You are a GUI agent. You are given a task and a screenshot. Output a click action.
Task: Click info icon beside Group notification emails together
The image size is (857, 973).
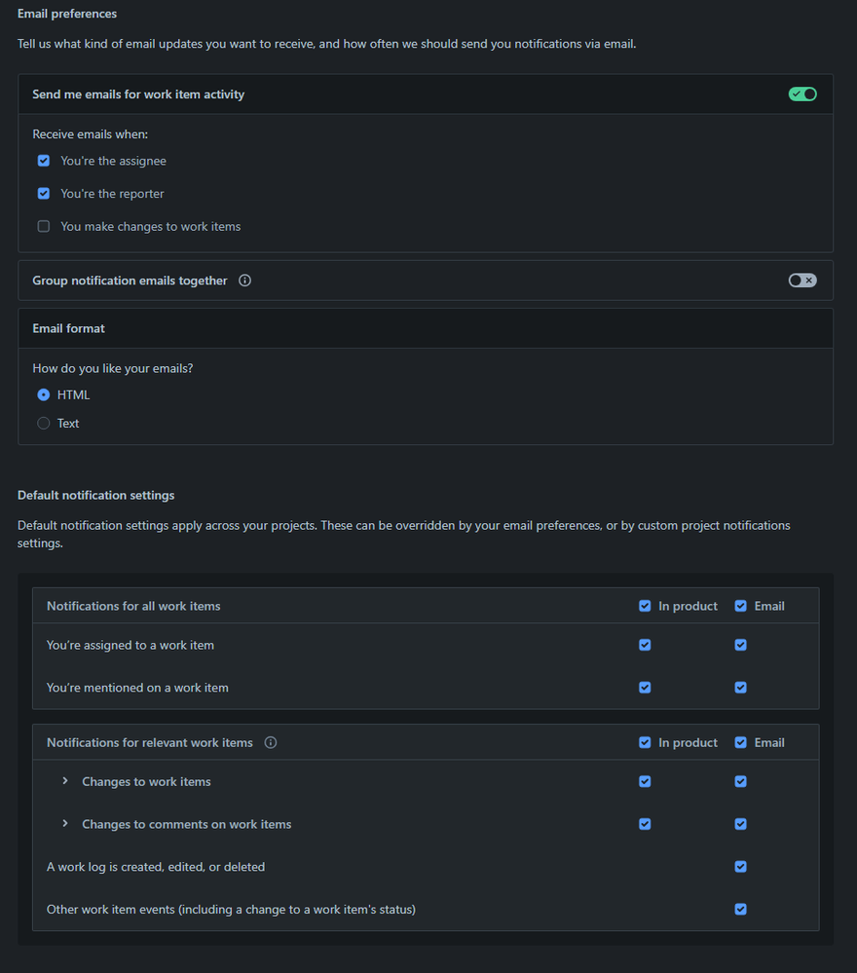pos(245,281)
